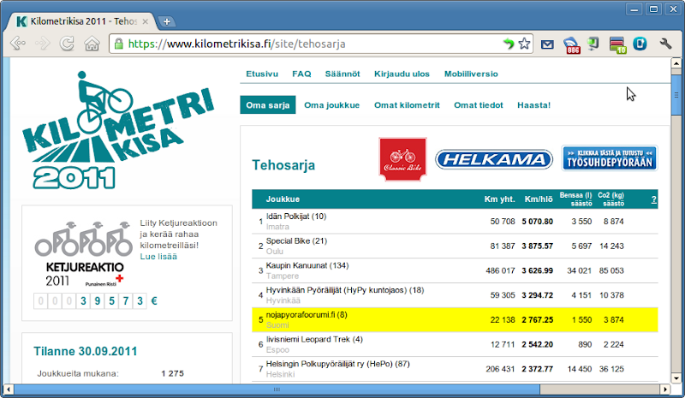Click the green padlock security icon

coord(118,44)
